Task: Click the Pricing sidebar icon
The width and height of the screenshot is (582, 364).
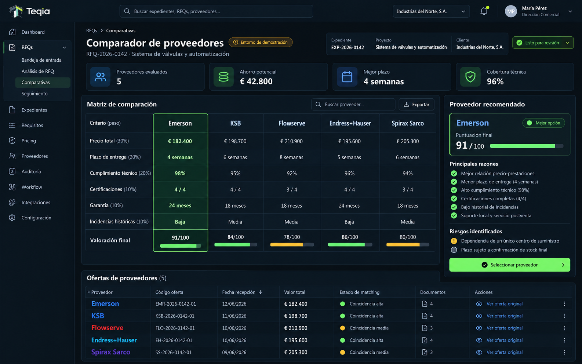Action: [12, 141]
